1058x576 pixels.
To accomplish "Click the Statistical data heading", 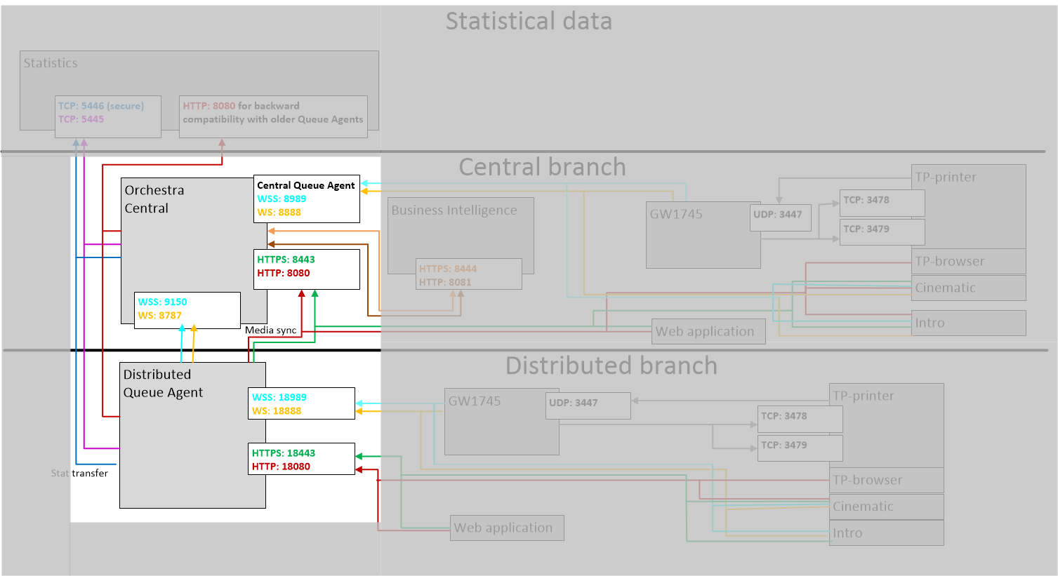I will pyautogui.click(x=529, y=21).
